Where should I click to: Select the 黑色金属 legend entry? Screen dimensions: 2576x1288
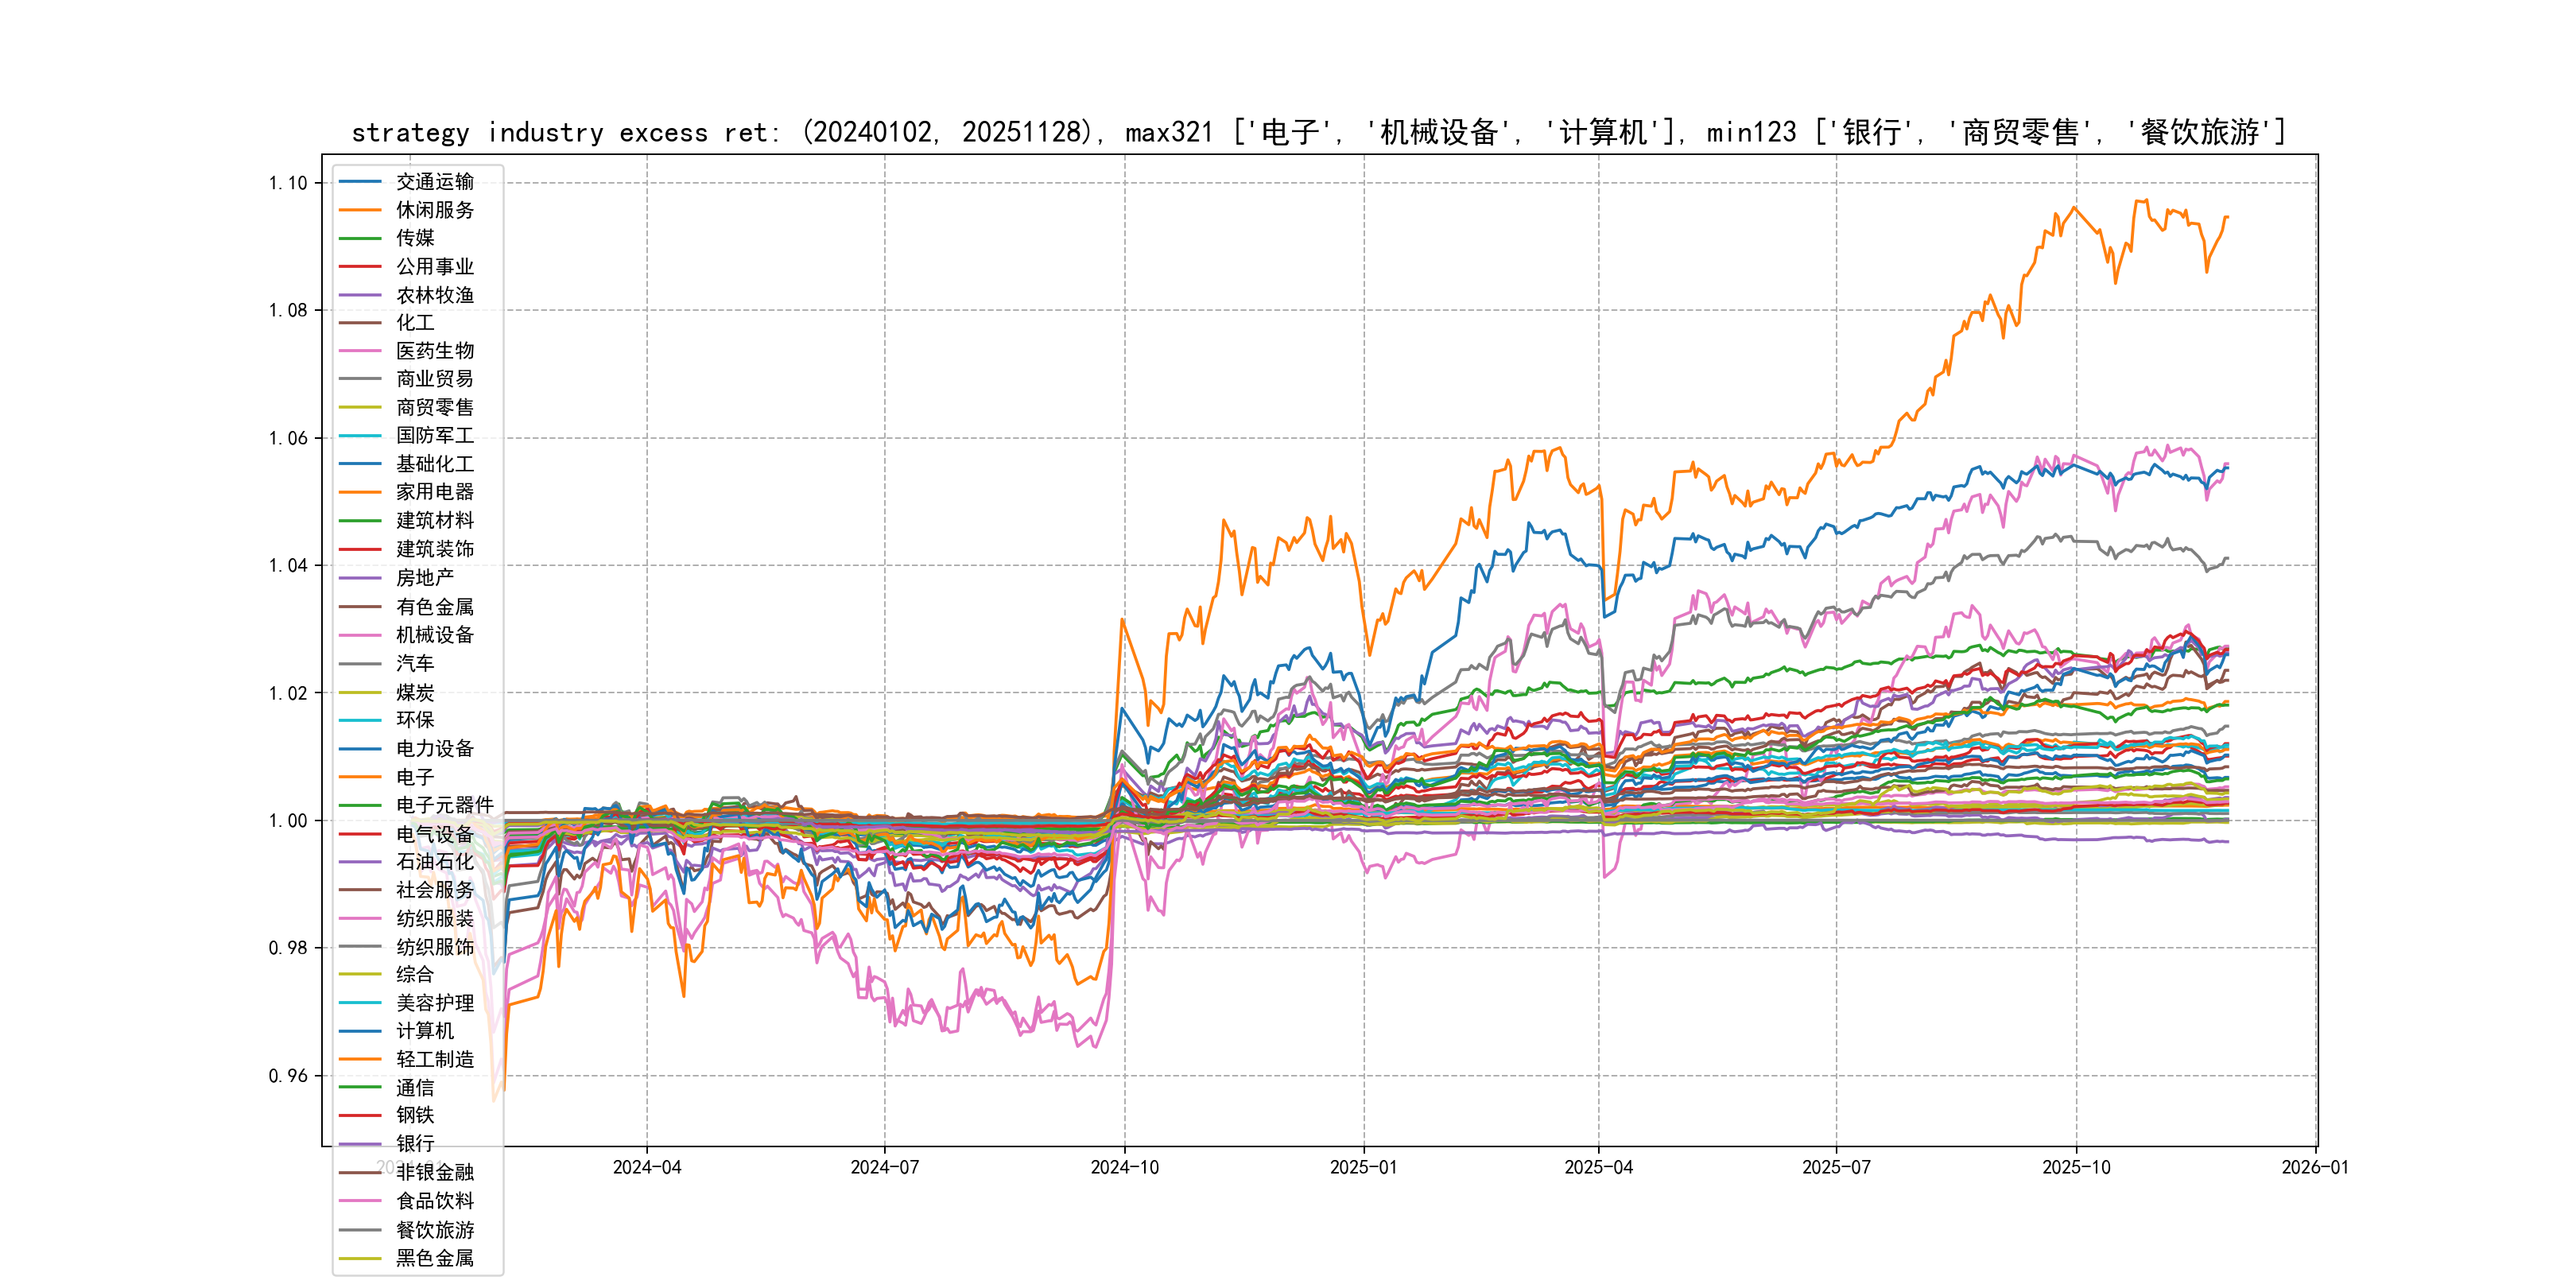click(434, 1258)
